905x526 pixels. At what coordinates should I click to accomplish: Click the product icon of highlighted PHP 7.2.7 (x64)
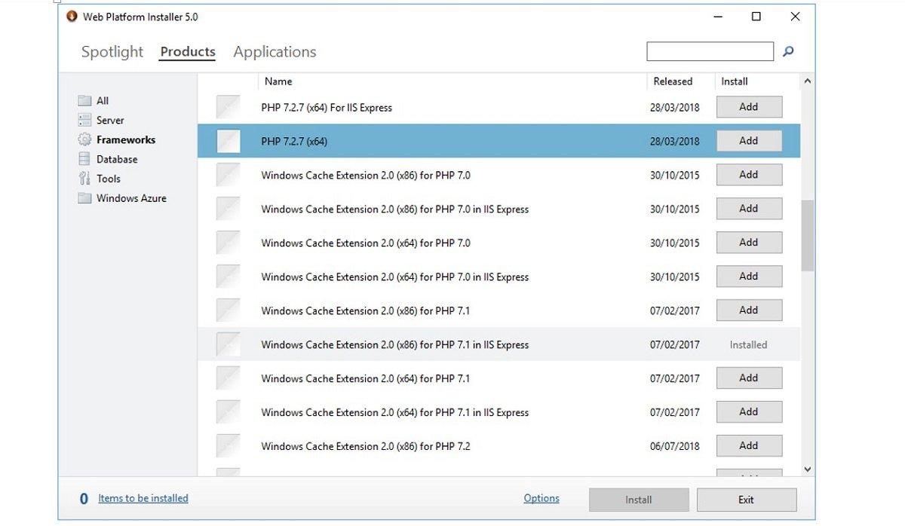pos(229,141)
